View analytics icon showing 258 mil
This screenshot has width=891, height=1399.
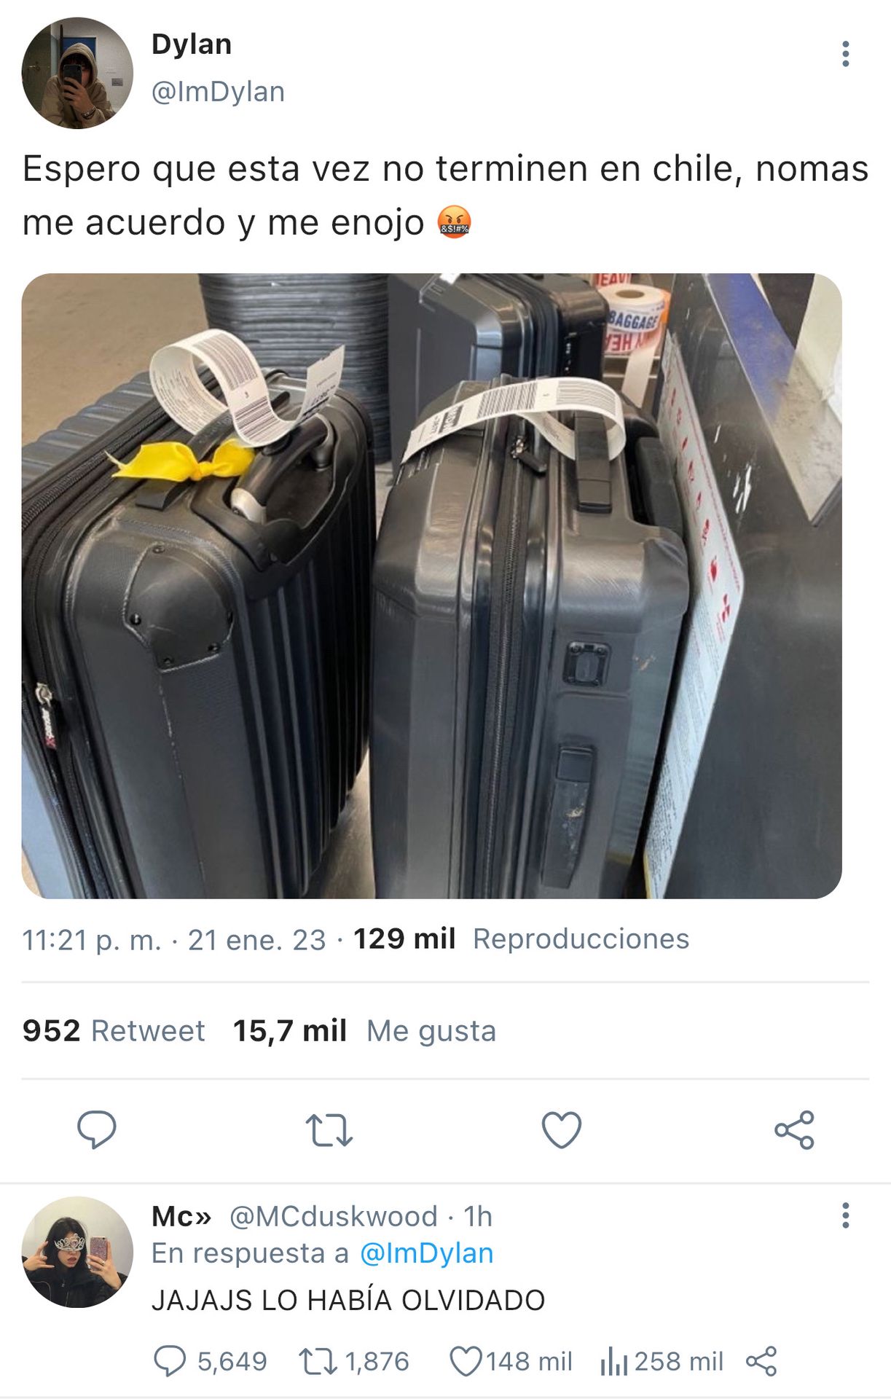tap(662, 1361)
